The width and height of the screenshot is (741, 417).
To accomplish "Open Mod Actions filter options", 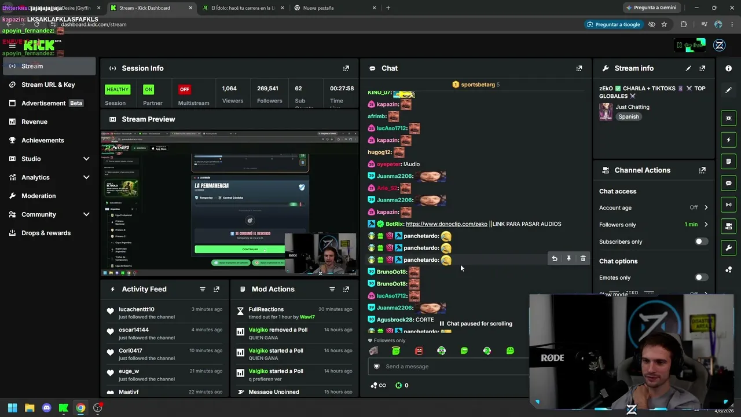I will click(x=332, y=289).
